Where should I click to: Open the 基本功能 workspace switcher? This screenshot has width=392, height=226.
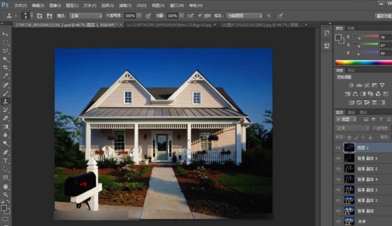click(384, 16)
